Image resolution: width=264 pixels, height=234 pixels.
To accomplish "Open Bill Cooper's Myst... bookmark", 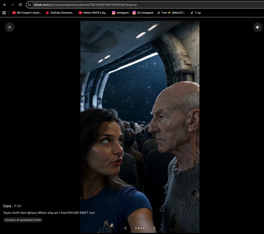I will tap(27, 13).
